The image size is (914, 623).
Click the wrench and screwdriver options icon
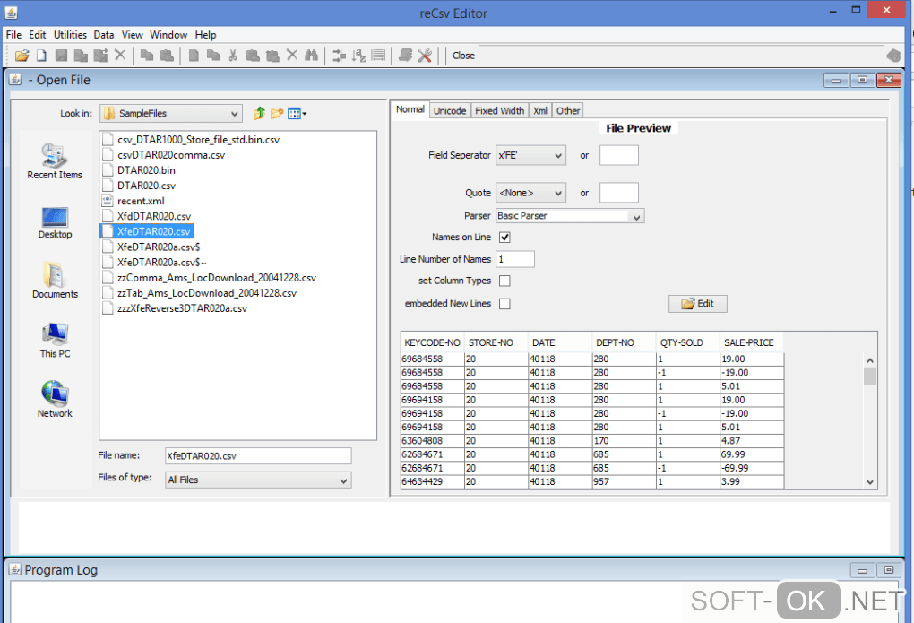point(425,56)
